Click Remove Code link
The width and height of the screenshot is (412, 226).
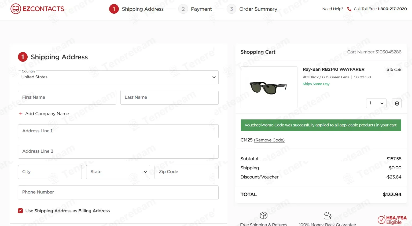pyautogui.click(x=269, y=140)
